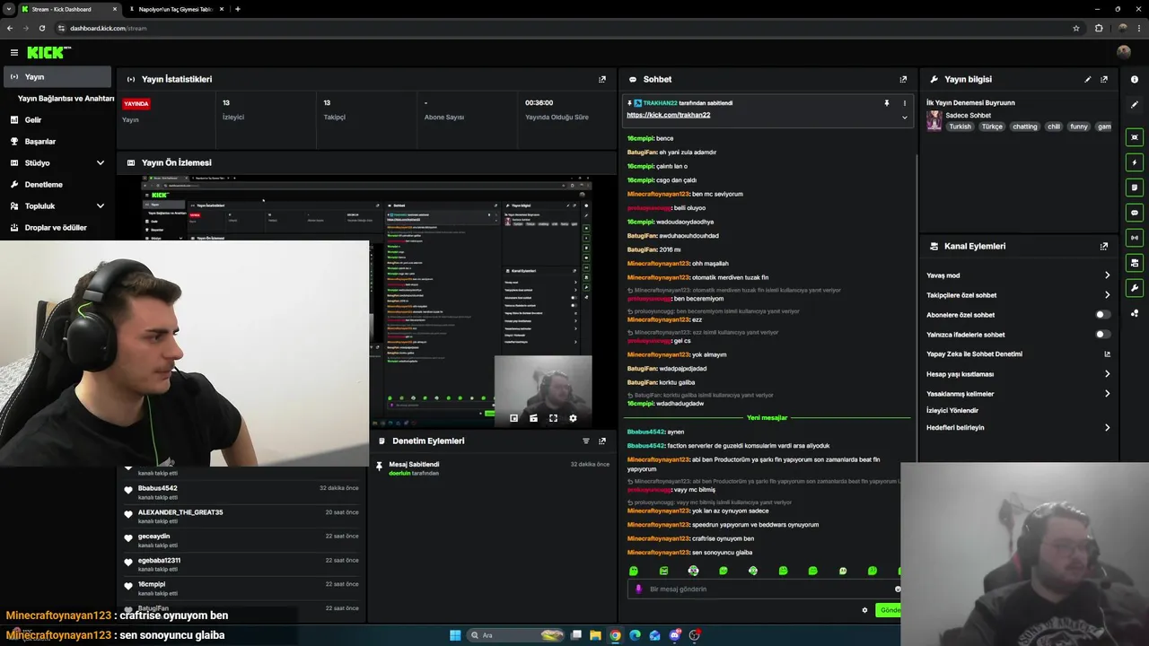Click the pencil icon in right sidebar
The width and height of the screenshot is (1149, 646).
1135,105
